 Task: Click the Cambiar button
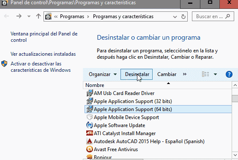pos(167,74)
